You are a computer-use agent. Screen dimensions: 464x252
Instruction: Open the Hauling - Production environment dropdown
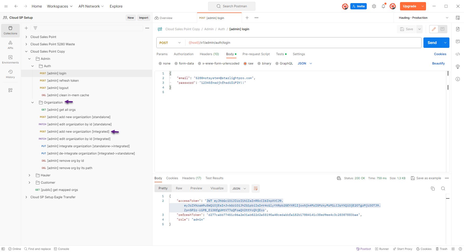click(x=423, y=18)
